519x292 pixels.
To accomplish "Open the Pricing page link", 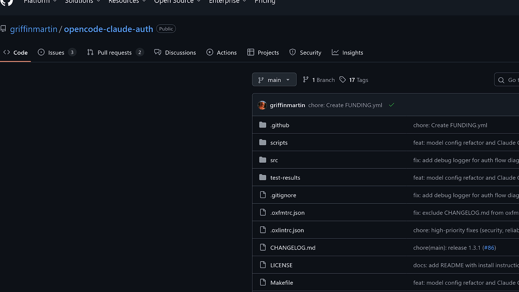I will [265, 2].
